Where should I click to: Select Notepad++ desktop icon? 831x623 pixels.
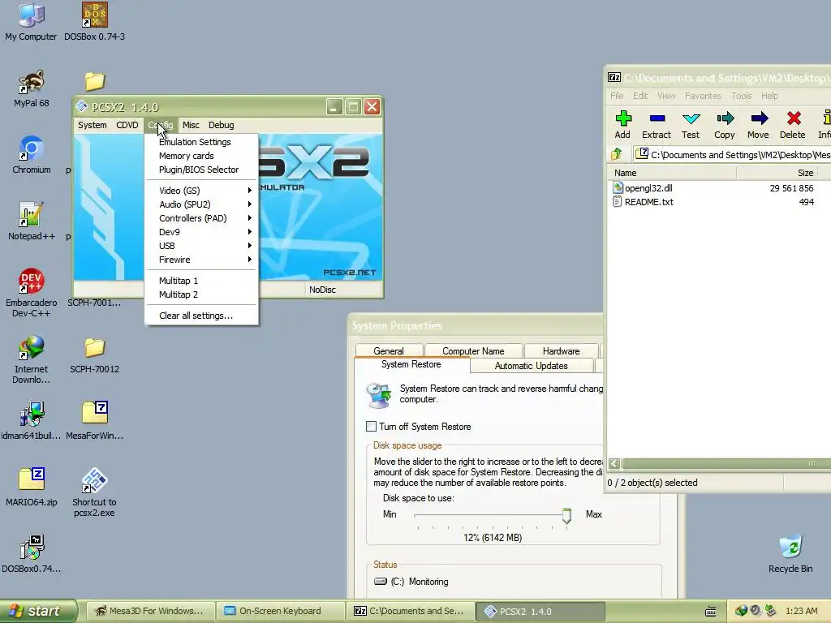(32, 214)
